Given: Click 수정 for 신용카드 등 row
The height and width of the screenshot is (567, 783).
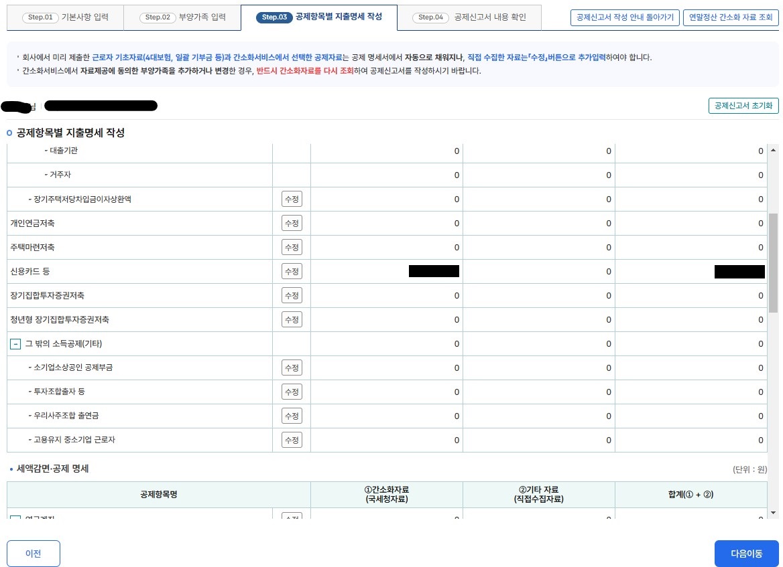Looking at the screenshot, I should [292, 271].
